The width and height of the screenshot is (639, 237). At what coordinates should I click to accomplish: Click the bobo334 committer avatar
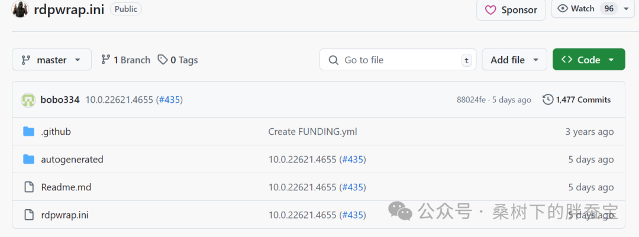28,100
